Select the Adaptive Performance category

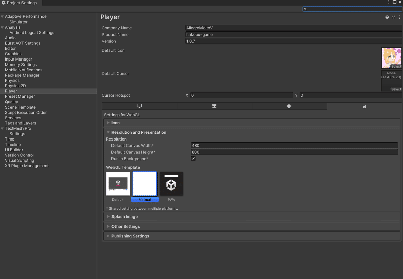coord(26,16)
